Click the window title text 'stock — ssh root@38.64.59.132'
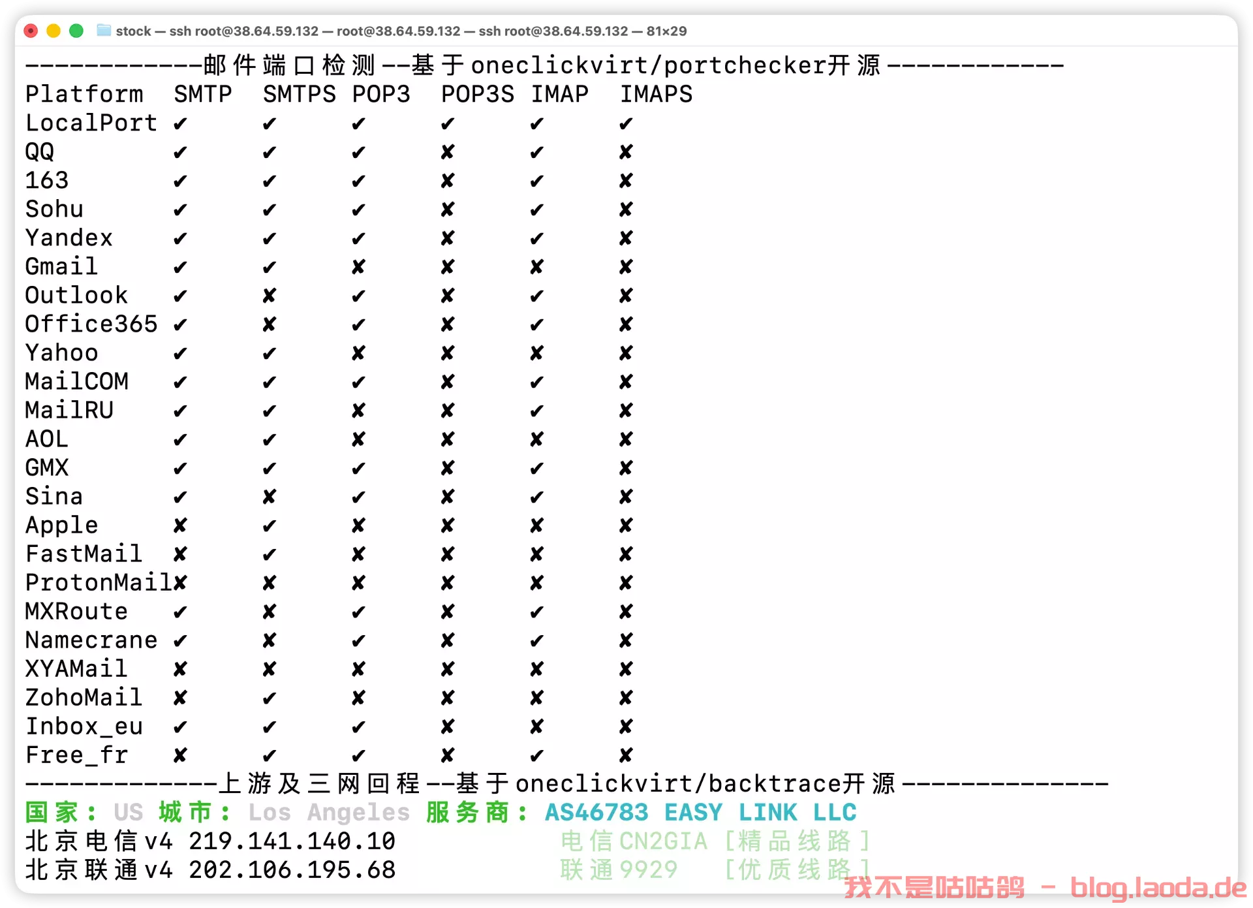Viewport: 1253px width, 908px height. pyautogui.click(x=217, y=31)
